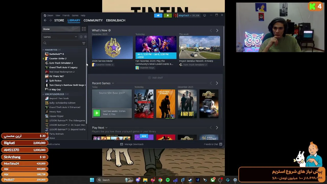Image resolution: width=327 pixels, height=184 pixels.
Task: Open the View menu
Action: tap(58, 15)
